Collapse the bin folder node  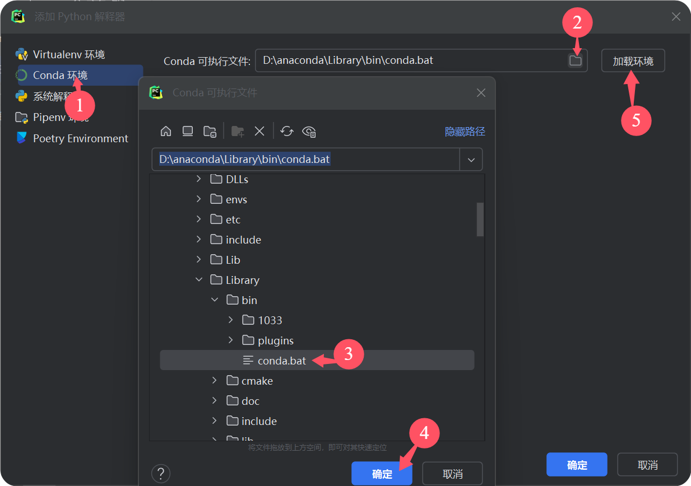click(x=215, y=300)
